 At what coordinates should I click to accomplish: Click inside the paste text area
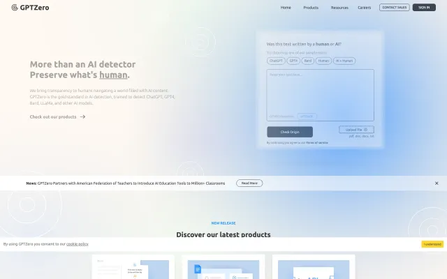(320, 91)
